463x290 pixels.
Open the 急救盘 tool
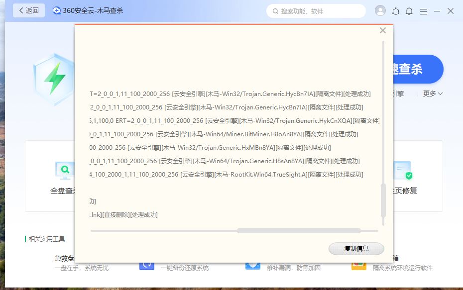(64, 259)
